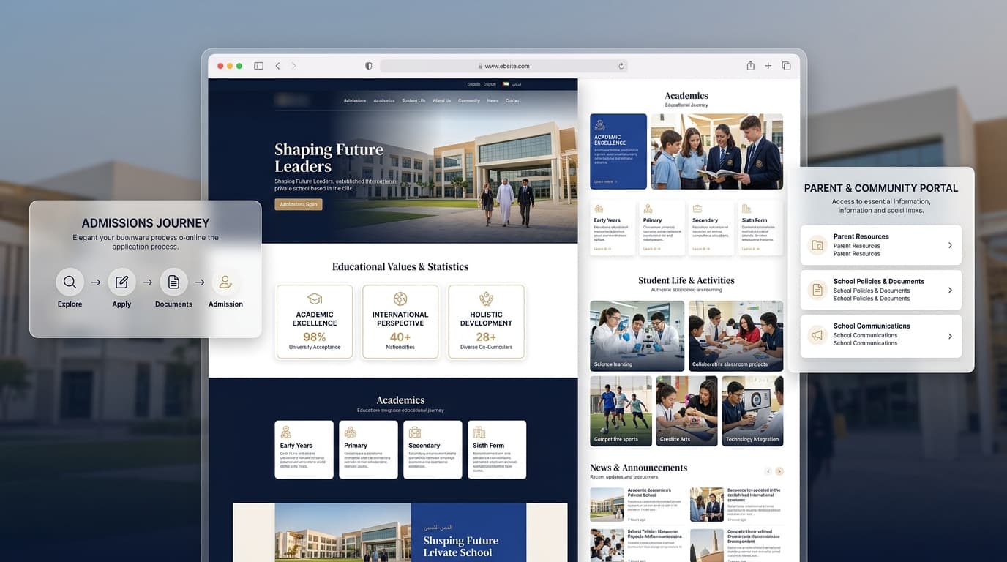This screenshot has height=562, width=1007.
Task: Click next arrow in News & Announcements
Action: [779, 471]
